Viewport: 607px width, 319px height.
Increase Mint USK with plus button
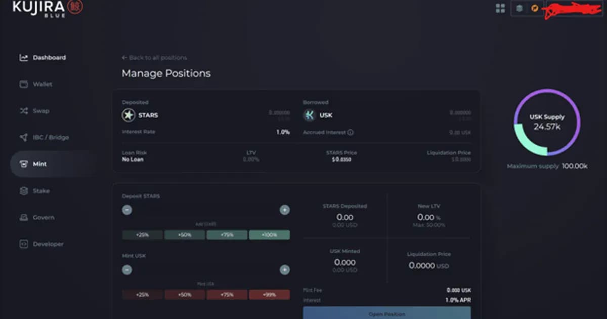coord(285,270)
